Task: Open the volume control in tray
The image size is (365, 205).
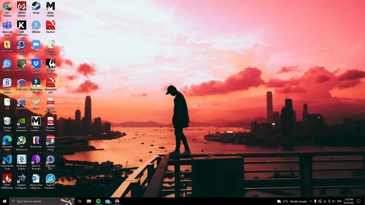Action: point(333,201)
